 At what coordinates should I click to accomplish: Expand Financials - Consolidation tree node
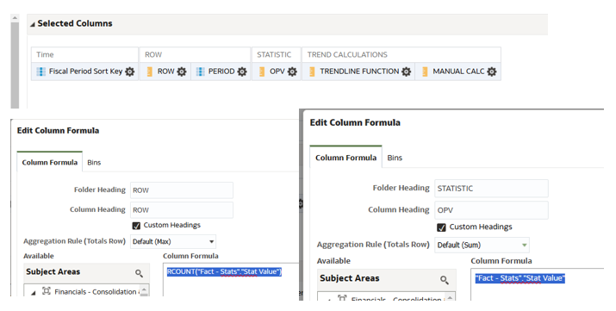[34, 293]
